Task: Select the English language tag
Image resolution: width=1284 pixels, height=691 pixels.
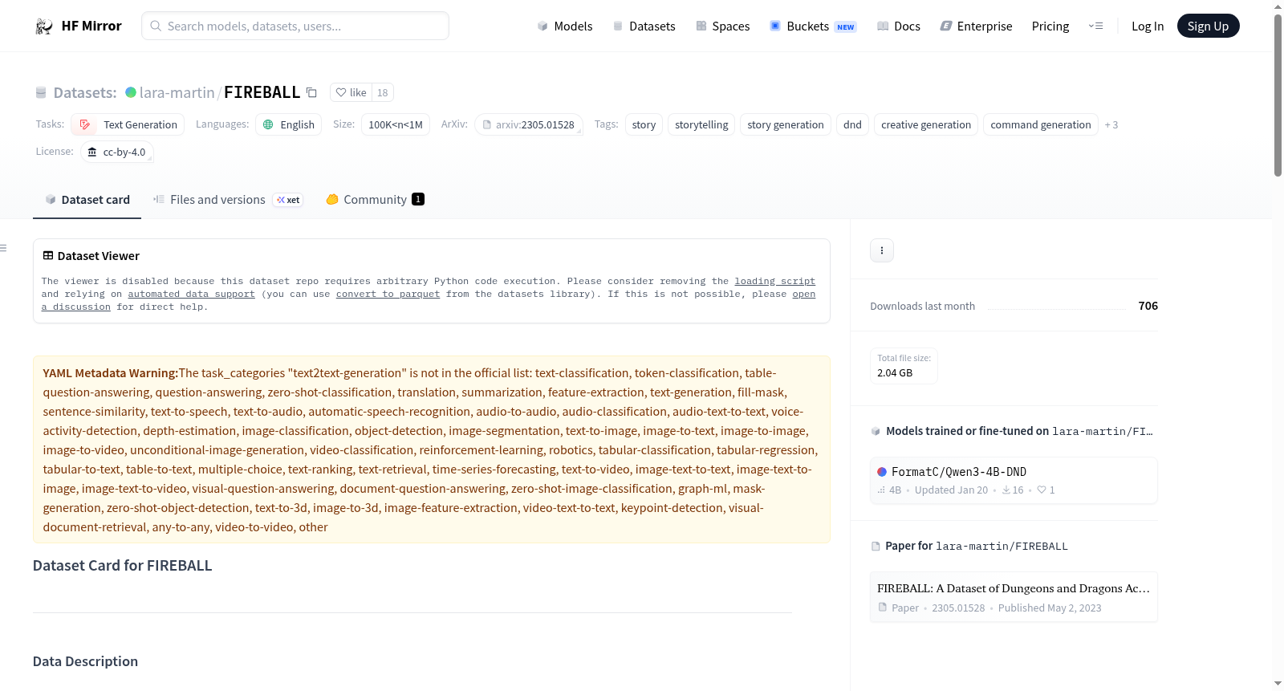Action: [x=289, y=124]
